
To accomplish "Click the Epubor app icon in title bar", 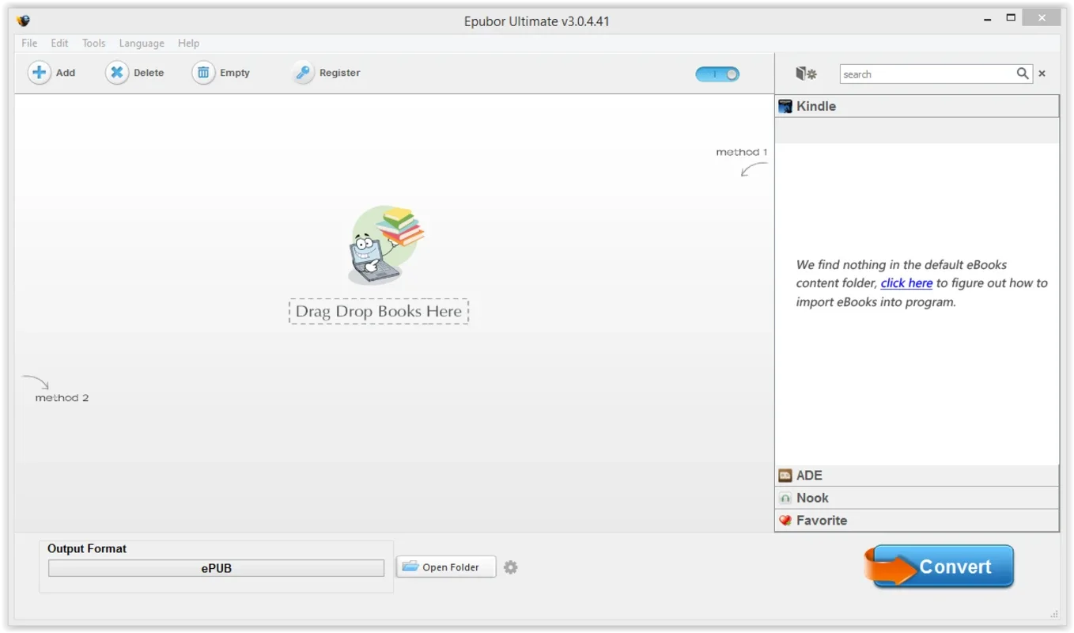I will tap(24, 21).
